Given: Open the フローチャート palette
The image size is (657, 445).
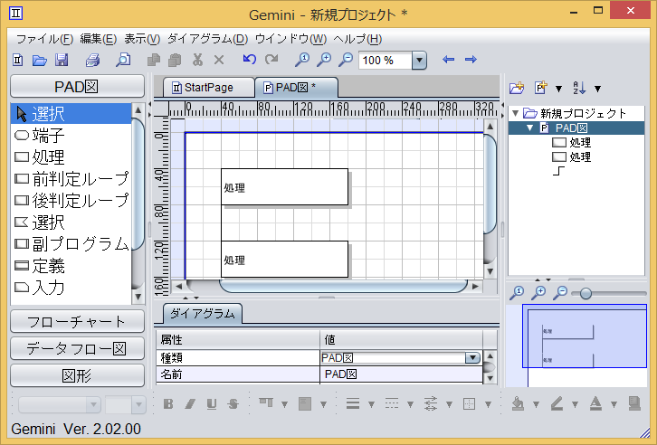Looking at the screenshot, I should point(77,321).
